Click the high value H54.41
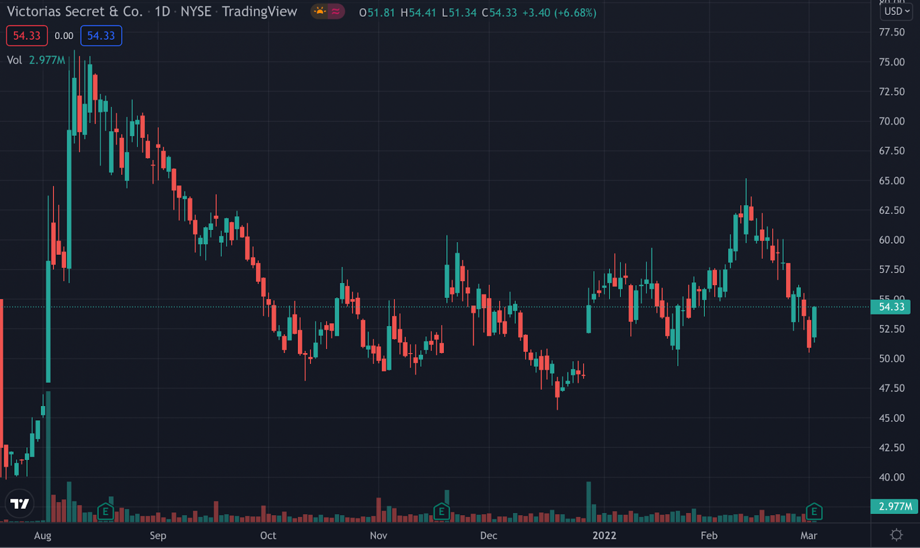Viewport: 920px width, 548px height. tap(418, 13)
